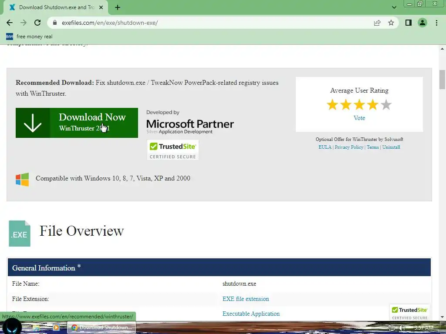Click the network tray icon

pyautogui.click(x=392, y=328)
